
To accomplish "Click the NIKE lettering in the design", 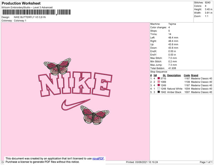I will [75, 84].
